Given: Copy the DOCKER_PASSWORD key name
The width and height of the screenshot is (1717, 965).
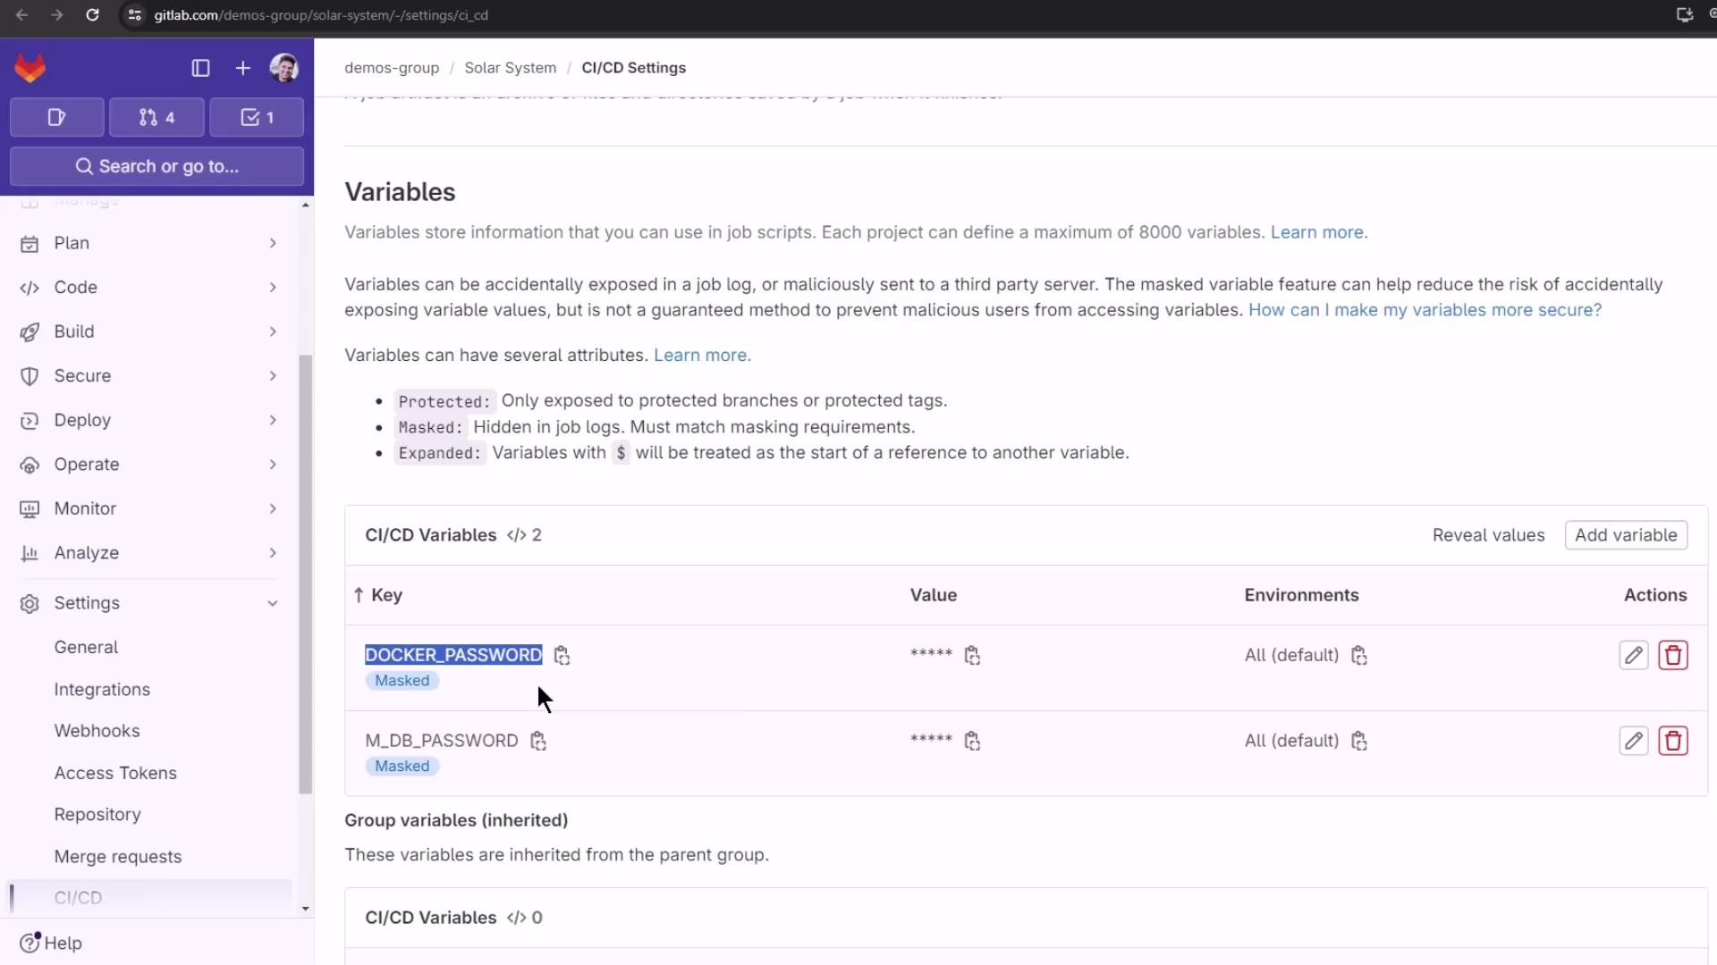Looking at the screenshot, I should tap(562, 656).
